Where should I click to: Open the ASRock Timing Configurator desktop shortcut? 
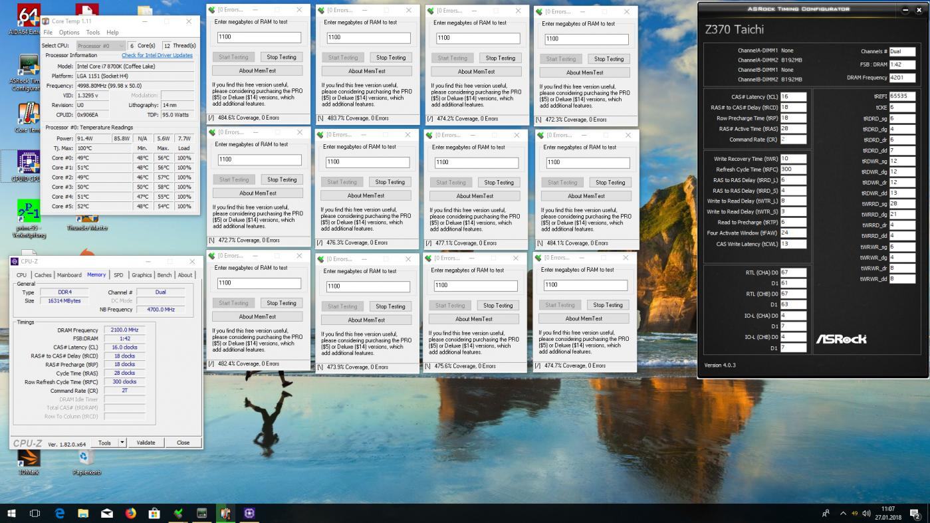27,73
